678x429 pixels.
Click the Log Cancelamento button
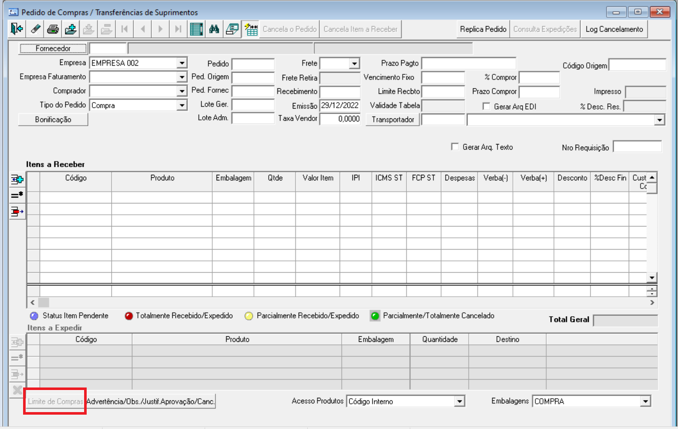(614, 29)
